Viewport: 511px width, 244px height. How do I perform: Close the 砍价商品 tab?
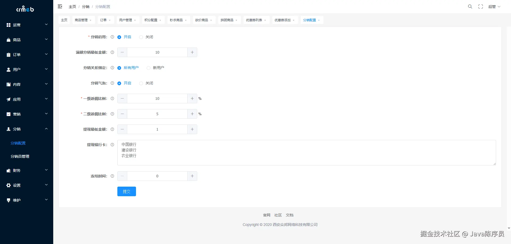pyautogui.click(x=211, y=20)
